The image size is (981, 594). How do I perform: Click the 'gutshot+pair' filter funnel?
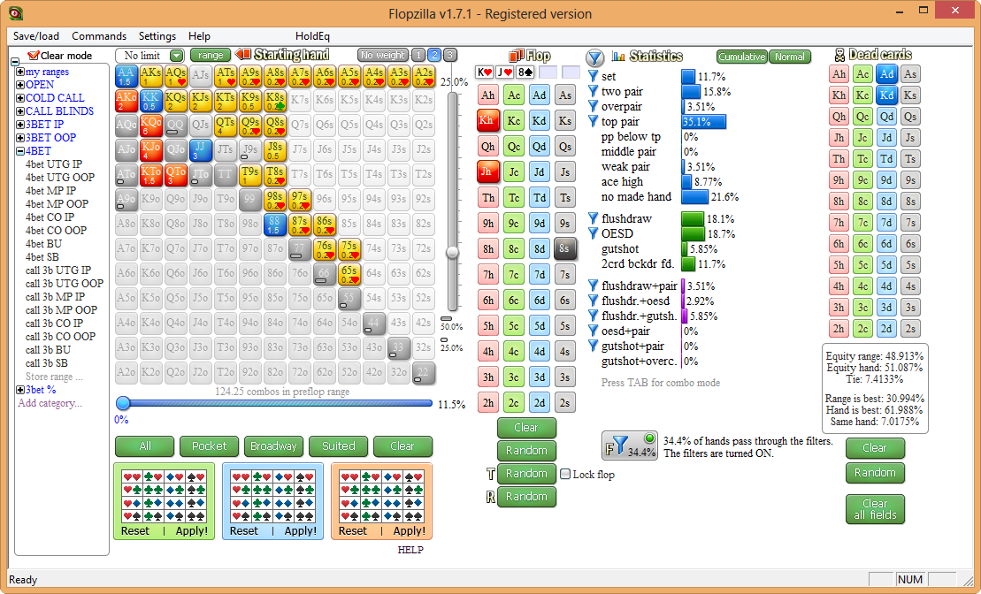(593, 346)
